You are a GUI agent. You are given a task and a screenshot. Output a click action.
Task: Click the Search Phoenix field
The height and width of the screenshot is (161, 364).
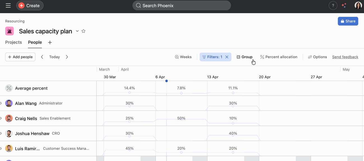point(181,6)
